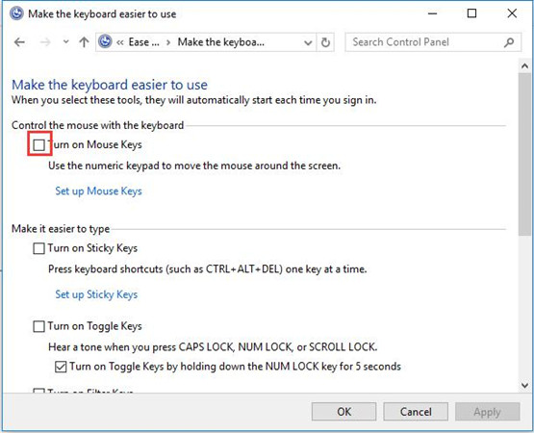The width and height of the screenshot is (534, 433).
Task: Check Turn on Sticky Keys
Action: (x=38, y=248)
